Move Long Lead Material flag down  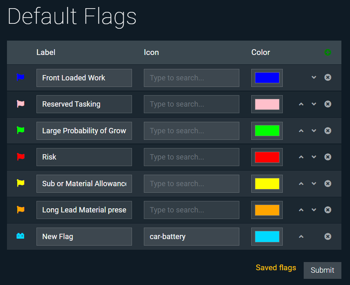[x=314, y=210]
